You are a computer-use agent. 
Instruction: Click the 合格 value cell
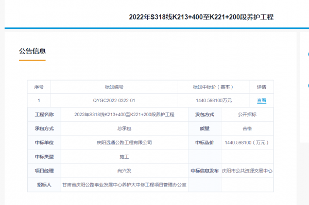pyautogui.click(x=247, y=128)
